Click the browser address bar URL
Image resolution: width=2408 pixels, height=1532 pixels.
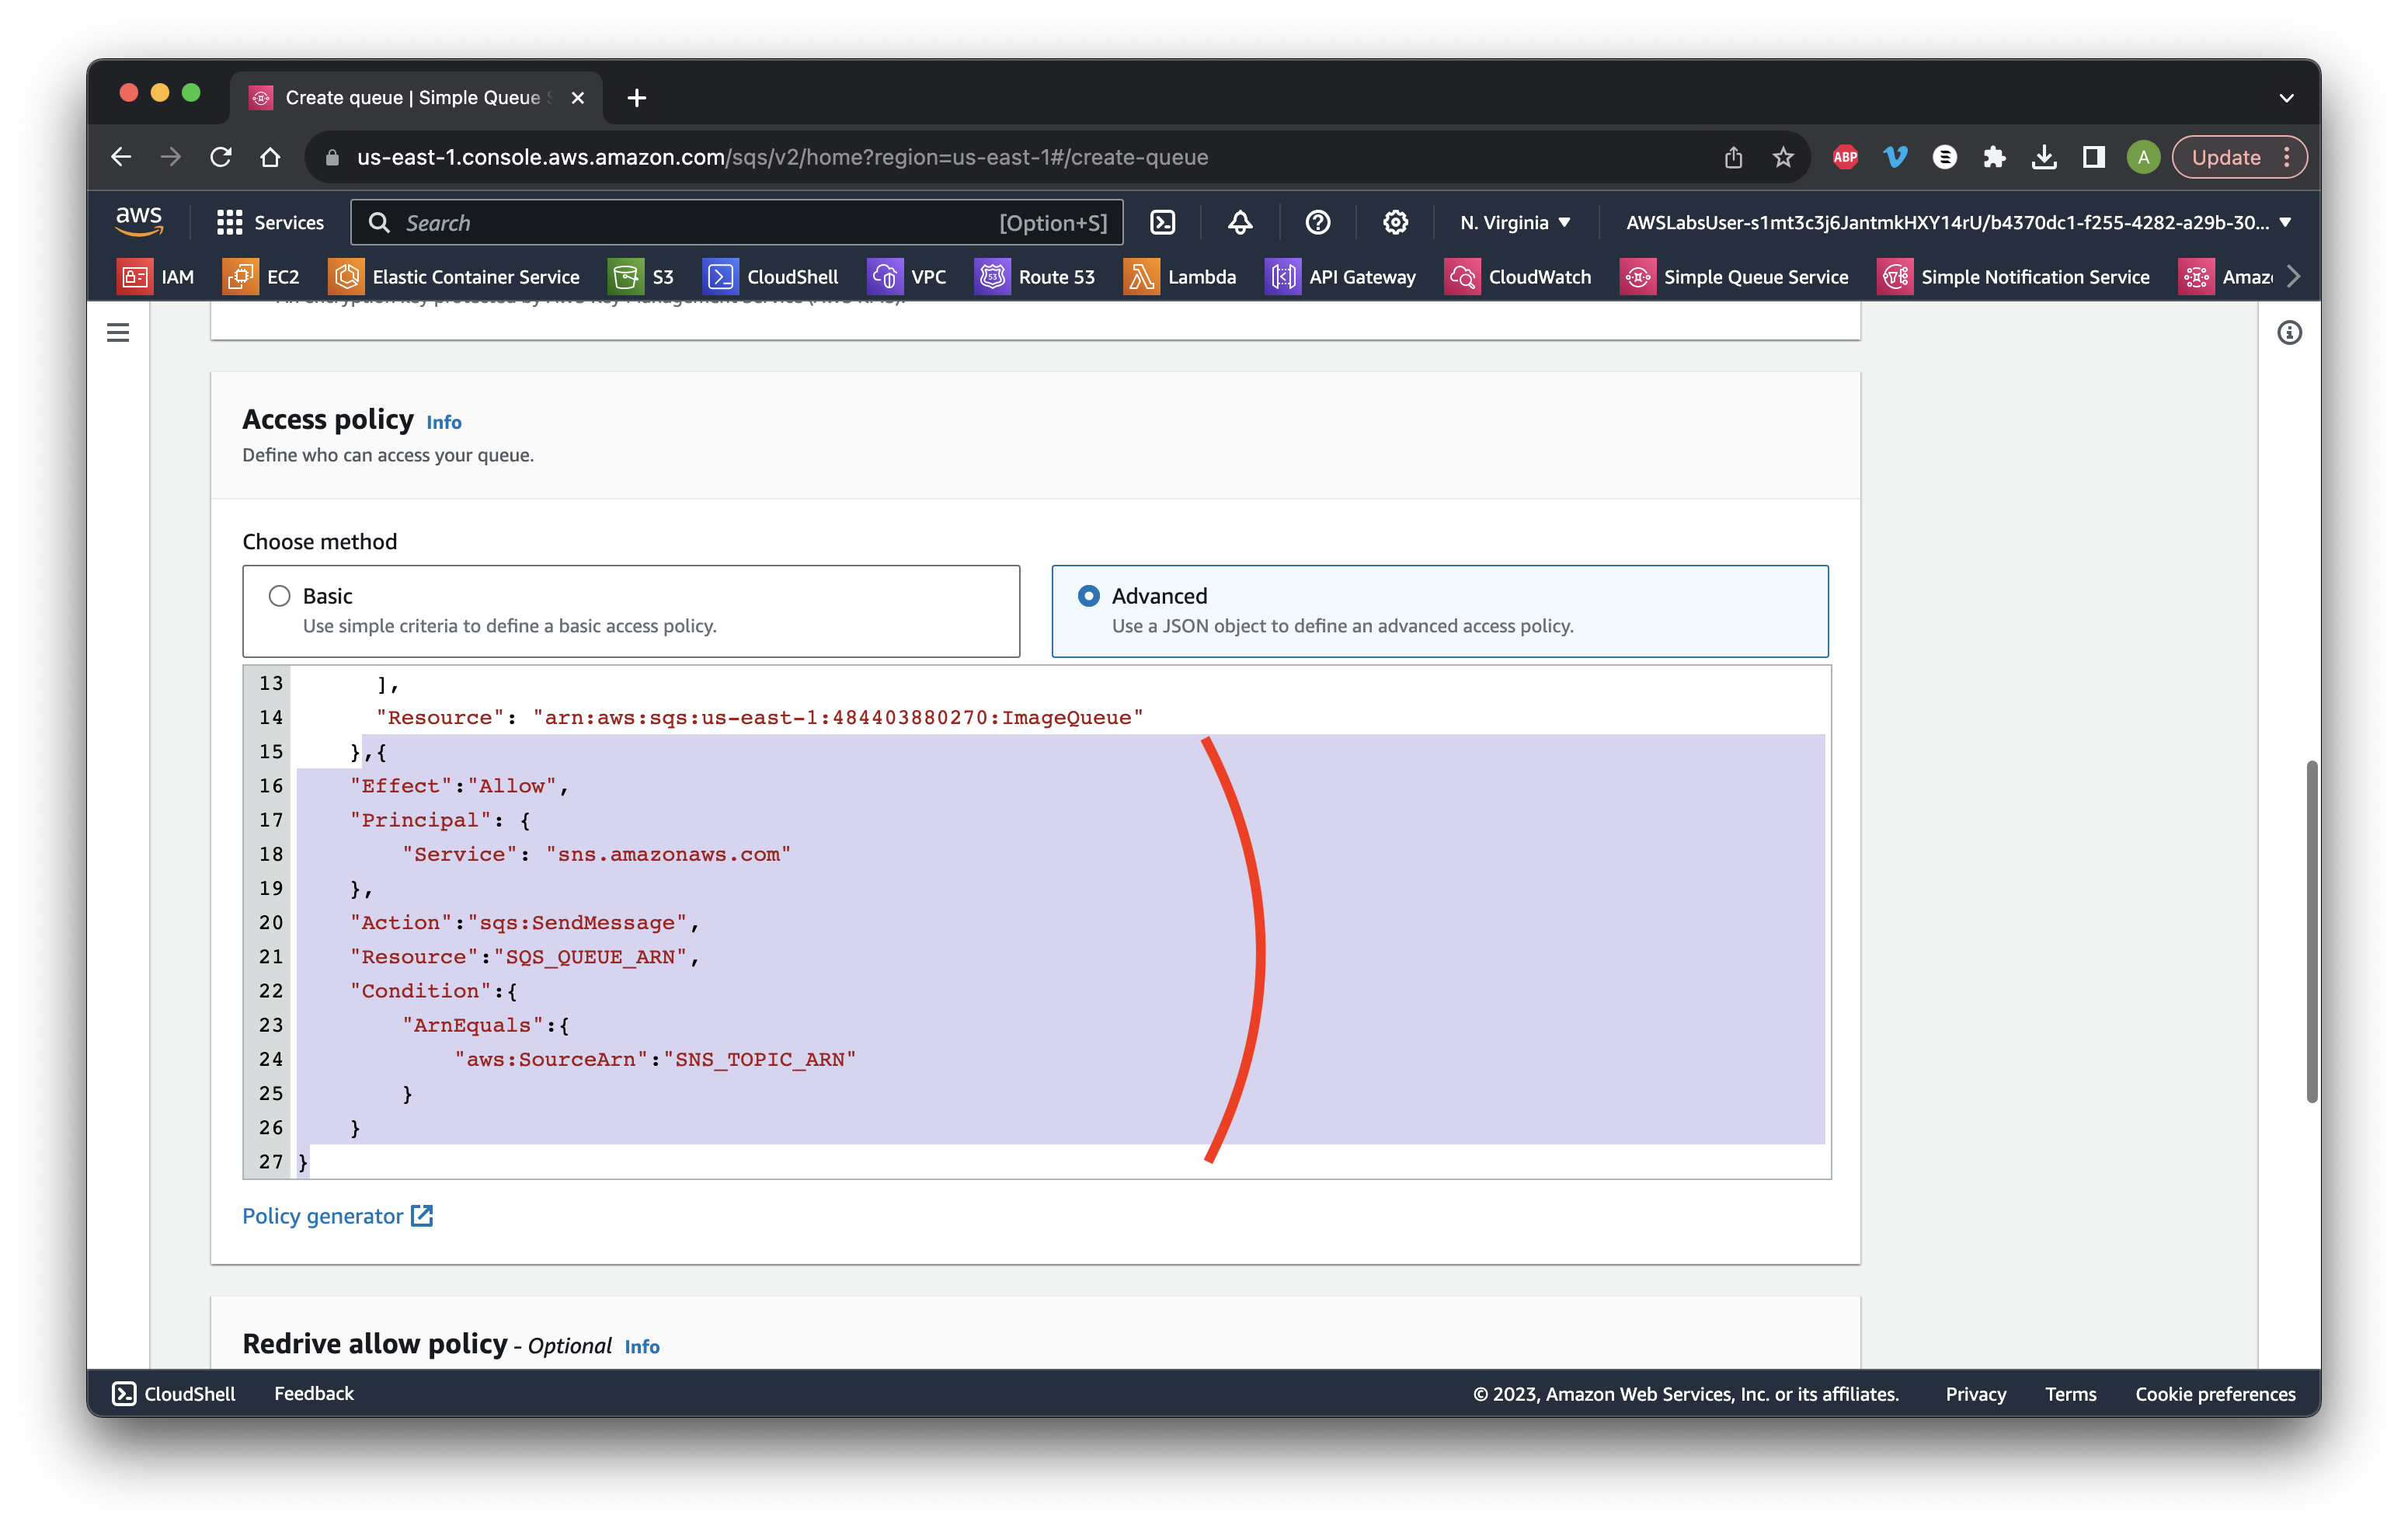tap(782, 157)
